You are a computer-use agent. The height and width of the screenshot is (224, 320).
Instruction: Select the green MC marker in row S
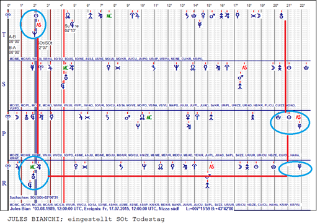(x=66, y=67)
